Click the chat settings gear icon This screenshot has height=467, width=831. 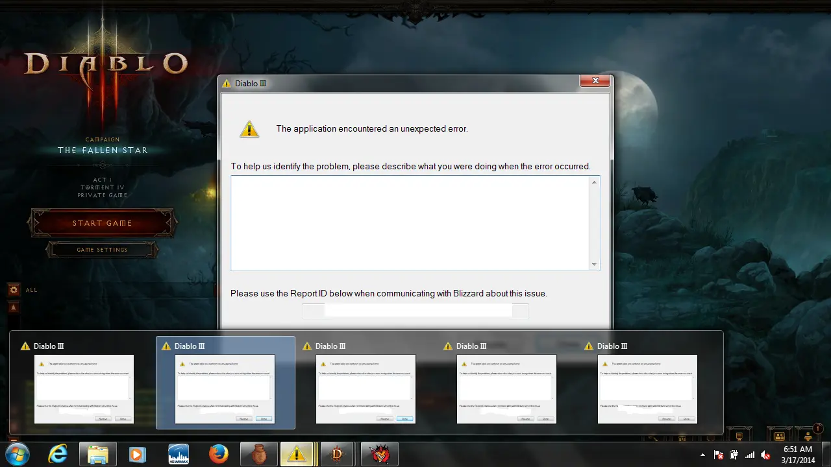(13, 290)
